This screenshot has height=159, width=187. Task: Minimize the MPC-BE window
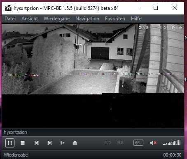(137, 8)
